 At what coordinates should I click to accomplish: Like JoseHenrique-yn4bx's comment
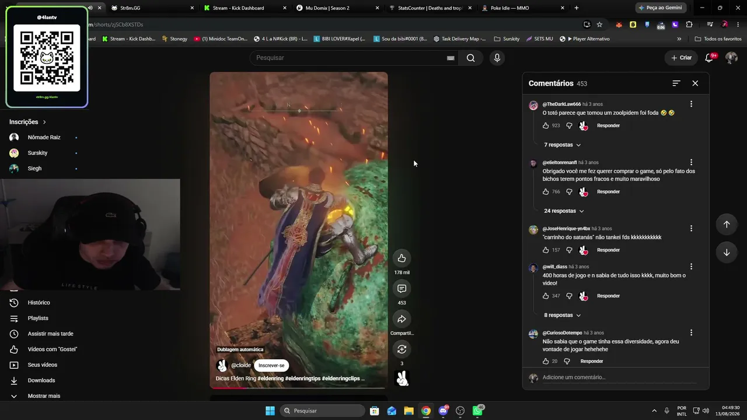tap(546, 250)
